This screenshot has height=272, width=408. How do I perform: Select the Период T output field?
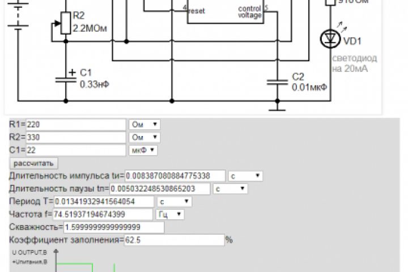[x=104, y=202]
